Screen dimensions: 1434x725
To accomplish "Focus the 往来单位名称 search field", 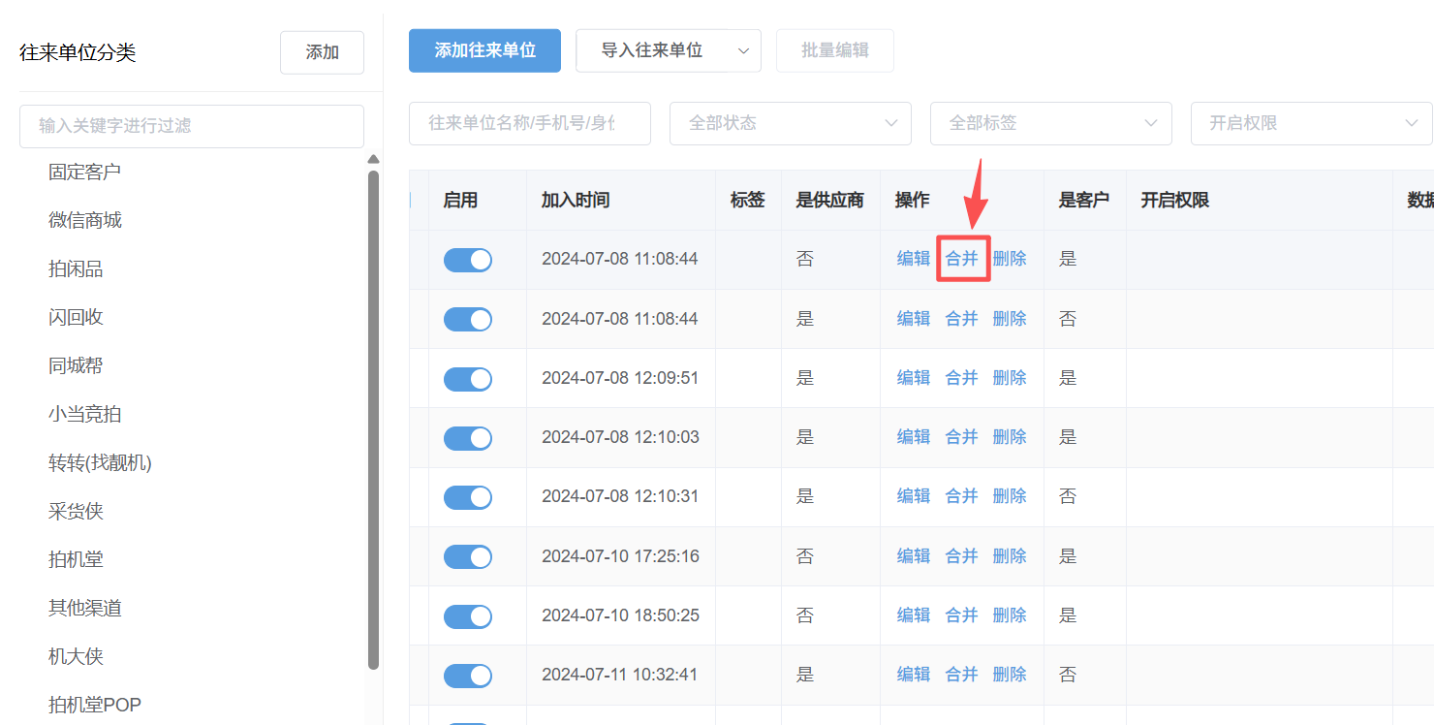I will tap(529, 123).
